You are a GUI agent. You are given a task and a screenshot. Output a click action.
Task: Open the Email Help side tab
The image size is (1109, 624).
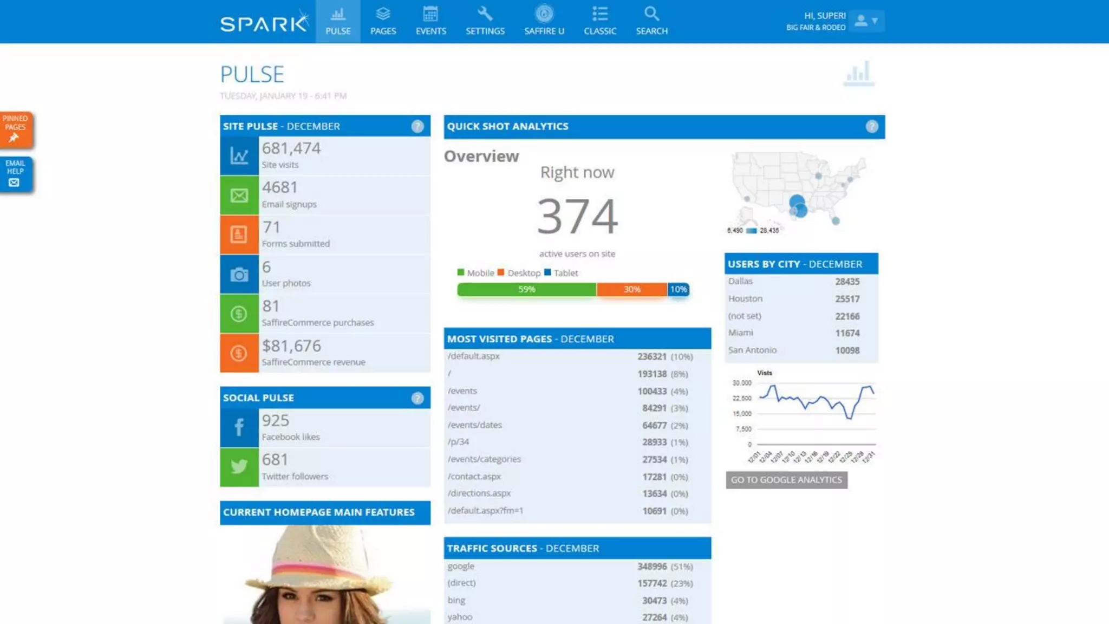[x=15, y=174]
